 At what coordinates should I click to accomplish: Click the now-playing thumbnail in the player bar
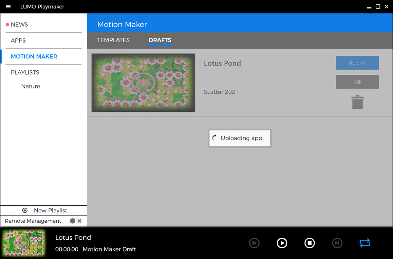(x=24, y=243)
